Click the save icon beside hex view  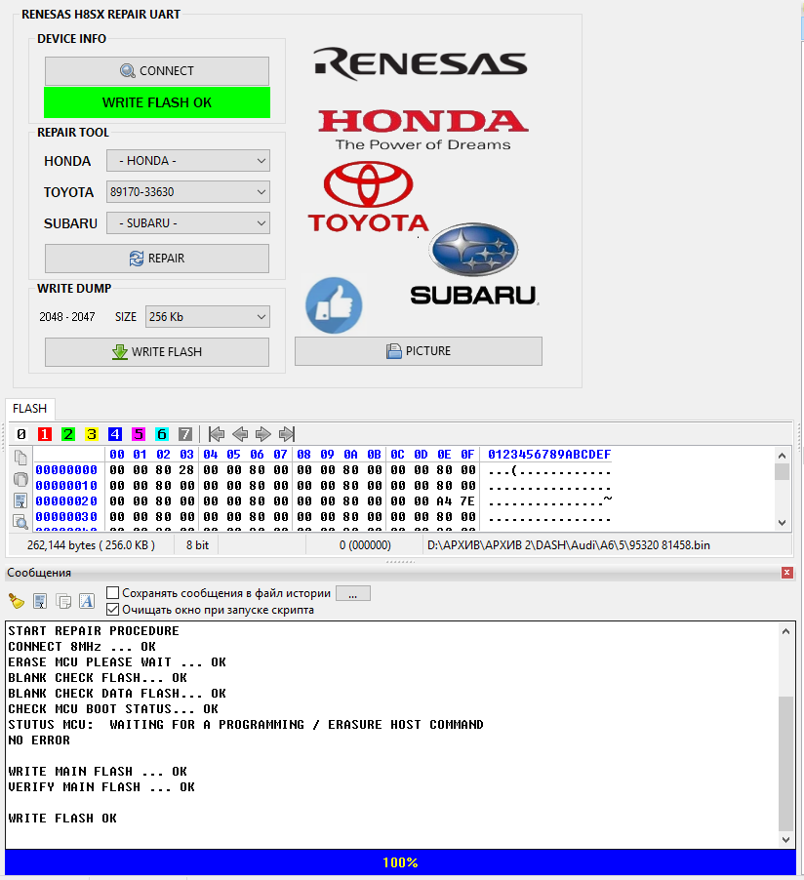(x=20, y=500)
